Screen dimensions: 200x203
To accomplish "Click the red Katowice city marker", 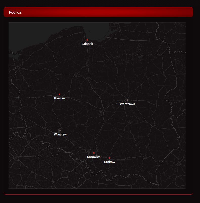I will point(94,153).
